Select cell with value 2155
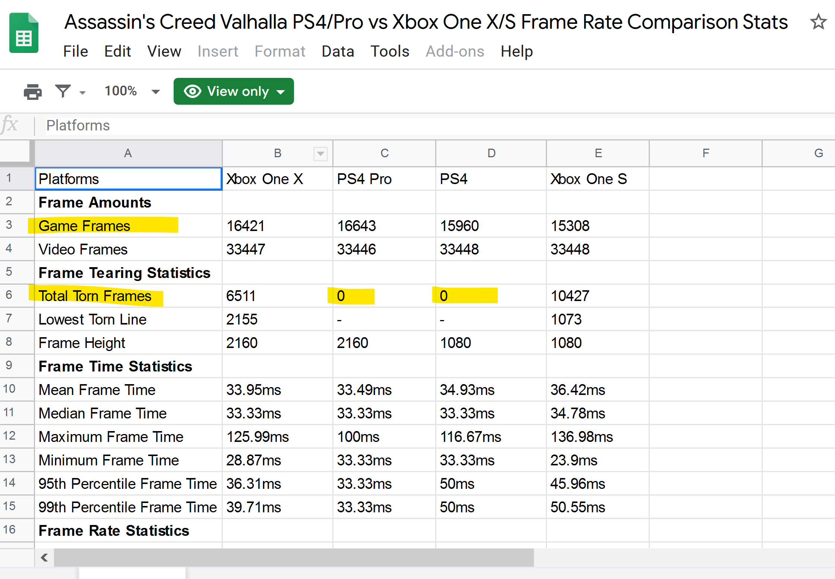The width and height of the screenshot is (835, 579). [277, 319]
